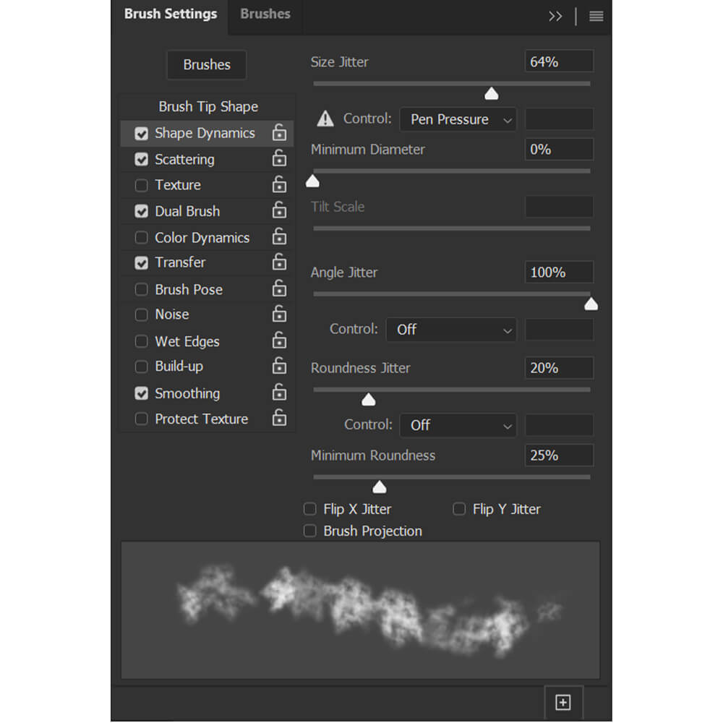
Task: Open the Roundness Jitter control dropdown
Action: click(x=458, y=425)
